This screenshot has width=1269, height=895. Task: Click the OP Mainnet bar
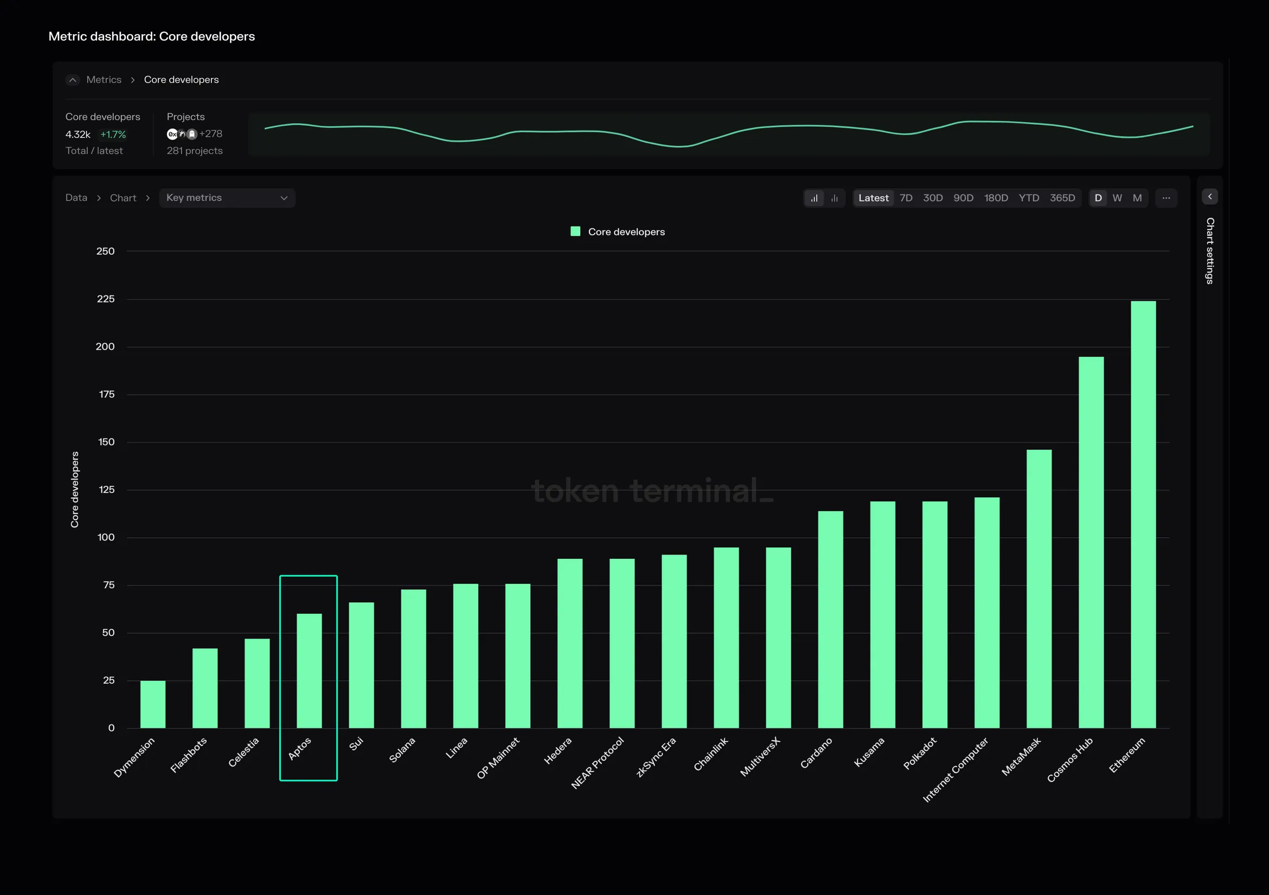point(518,656)
